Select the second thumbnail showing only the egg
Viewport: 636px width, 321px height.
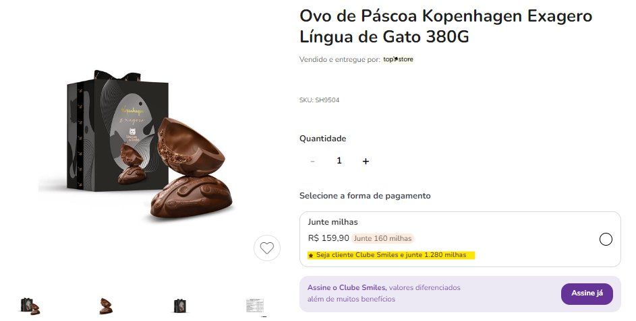[x=107, y=306]
